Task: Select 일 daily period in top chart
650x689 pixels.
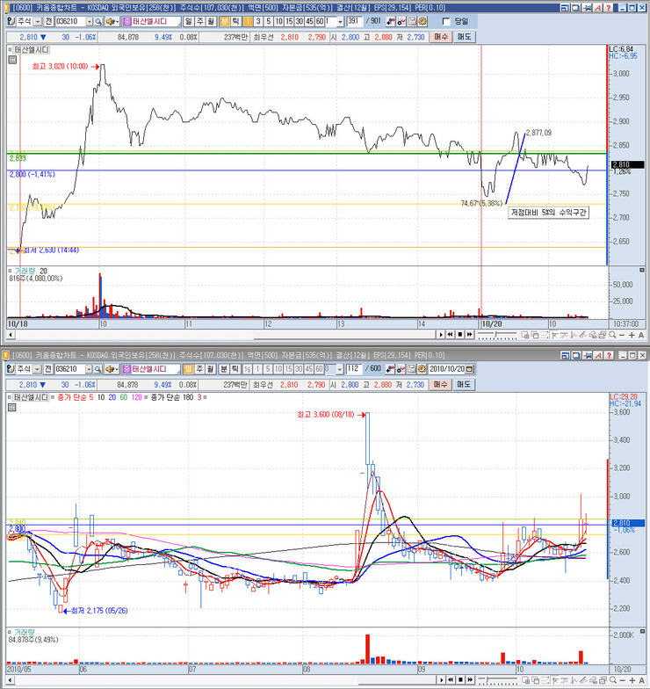Action: pyautogui.click(x=188, y=21)
